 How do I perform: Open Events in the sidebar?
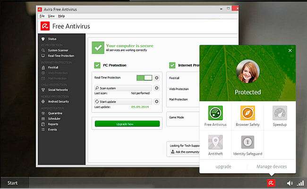coord(52,130)
